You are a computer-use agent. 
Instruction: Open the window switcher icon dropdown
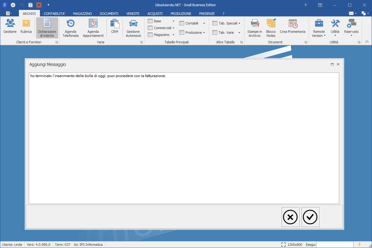pos(365,13)
